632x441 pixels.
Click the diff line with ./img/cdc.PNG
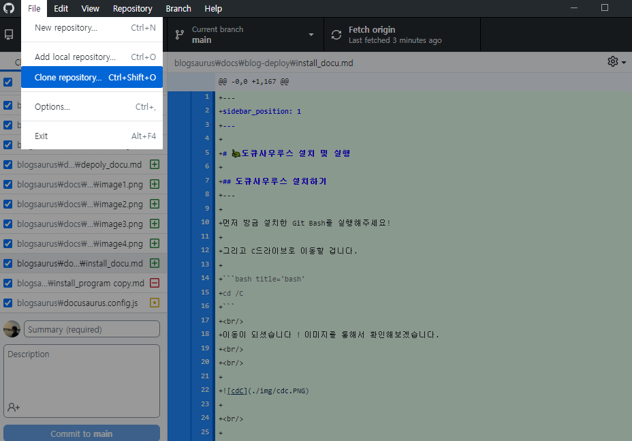(x=264, y=391)
